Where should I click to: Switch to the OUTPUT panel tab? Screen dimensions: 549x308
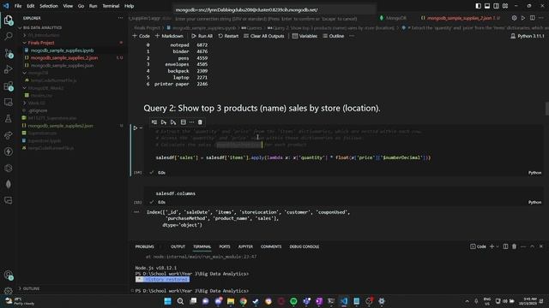178,246
